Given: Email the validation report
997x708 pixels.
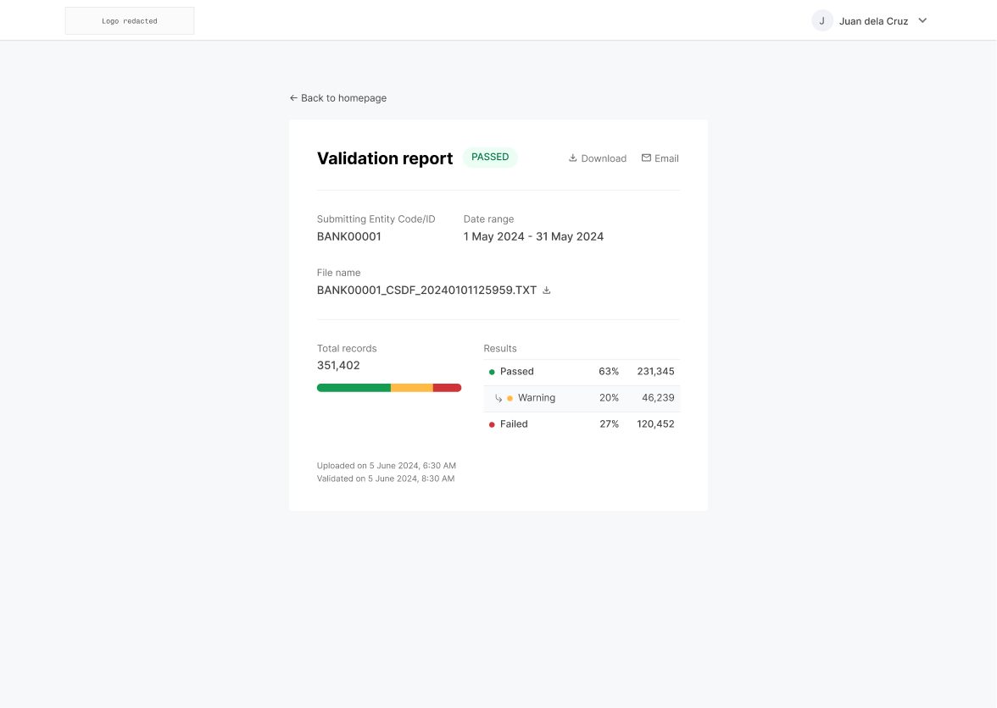Looking at the screenshot, I should tap(660, 158).
